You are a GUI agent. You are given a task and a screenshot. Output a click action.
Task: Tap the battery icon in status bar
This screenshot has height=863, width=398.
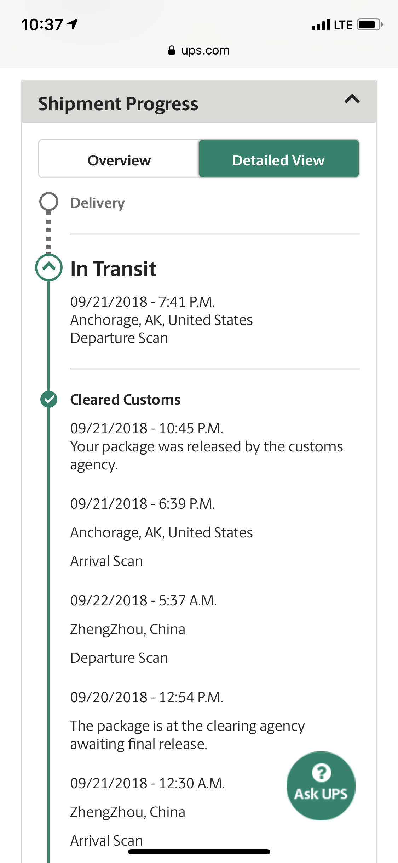coord(370,25)
